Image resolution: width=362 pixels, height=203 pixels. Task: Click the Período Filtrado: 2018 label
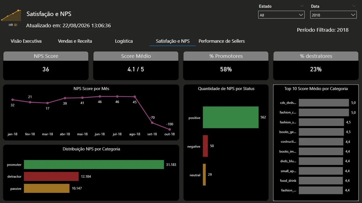[323, 30]
